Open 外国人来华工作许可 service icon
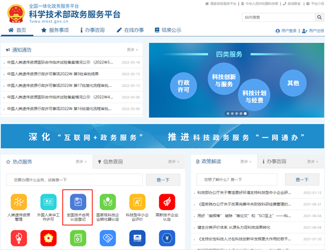The height and width of the screenshot is (250, 325). tap(48, 202)
